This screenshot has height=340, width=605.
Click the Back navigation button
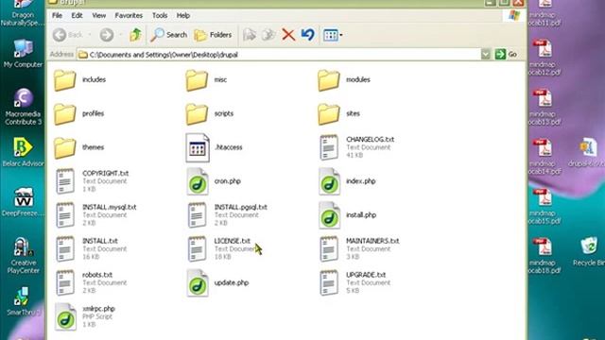[68, 35]
